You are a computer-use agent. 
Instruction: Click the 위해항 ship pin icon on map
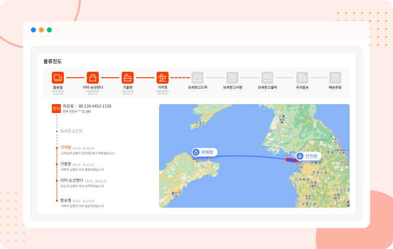pos(196,152)
